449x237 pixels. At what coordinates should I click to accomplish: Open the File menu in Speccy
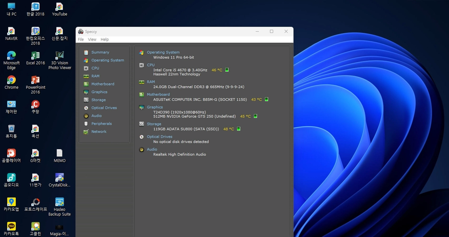coord(81,39)
